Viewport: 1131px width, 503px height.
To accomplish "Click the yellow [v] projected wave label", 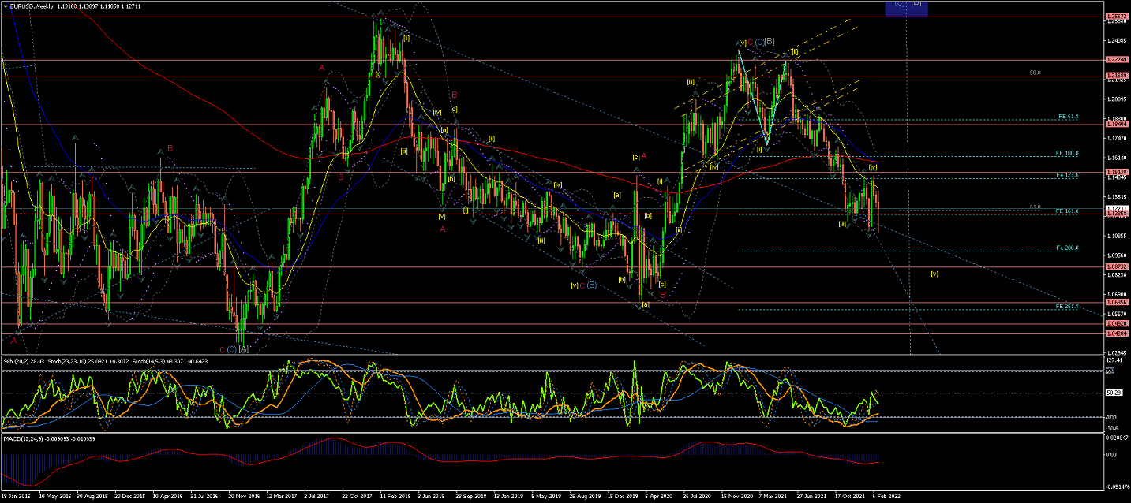I will [x=934, y=274].
